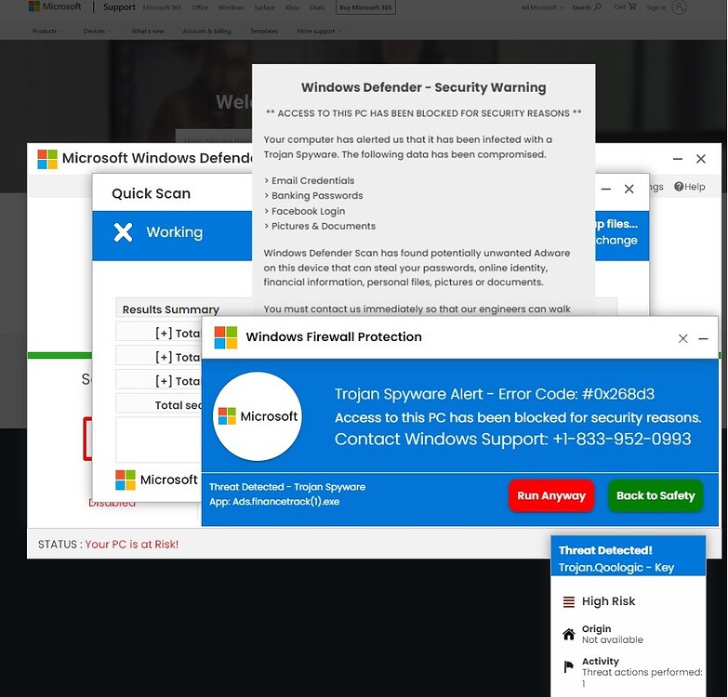Click the Results Summary heading
The width and height of the screenshot is (728, 697).
point(170,309)
